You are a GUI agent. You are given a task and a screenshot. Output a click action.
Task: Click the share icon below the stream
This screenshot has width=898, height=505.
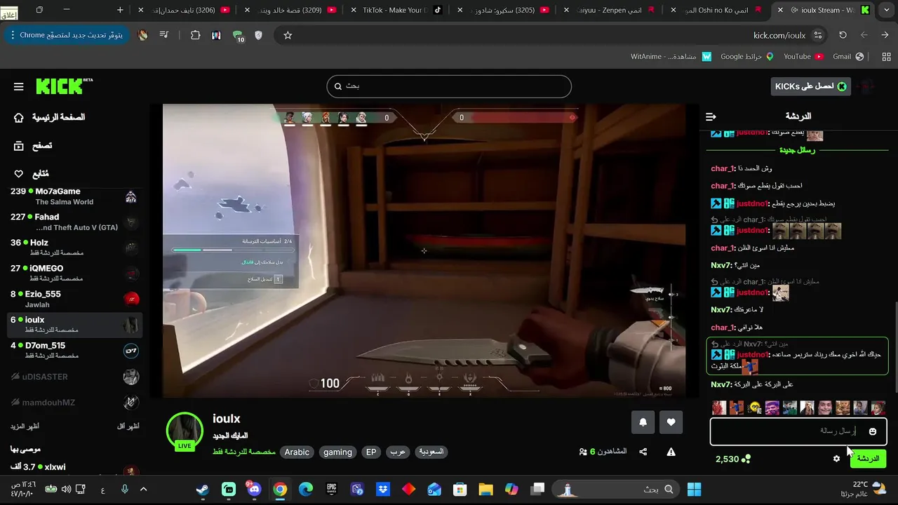[x=643, y=452]
